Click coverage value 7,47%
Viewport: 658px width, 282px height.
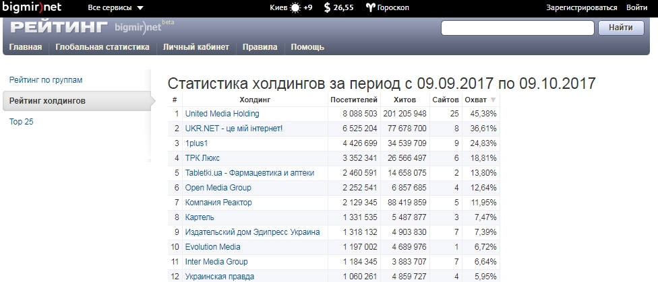click(485, 217)
